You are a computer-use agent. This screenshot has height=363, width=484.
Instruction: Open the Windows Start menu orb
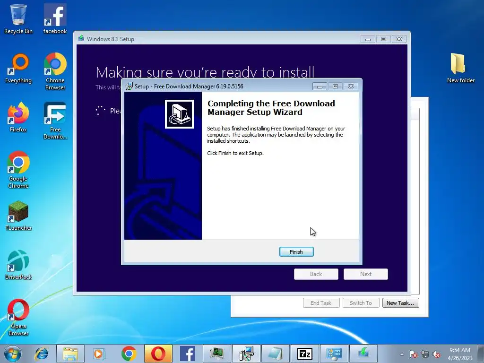click(13, 354)
